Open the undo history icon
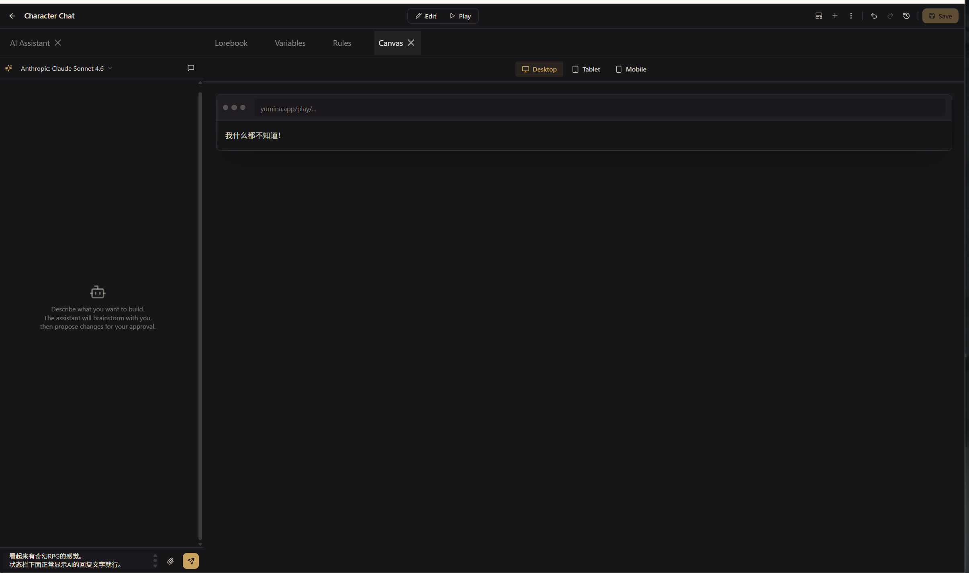This screenshot has width=969, height=573. [906, 16]
